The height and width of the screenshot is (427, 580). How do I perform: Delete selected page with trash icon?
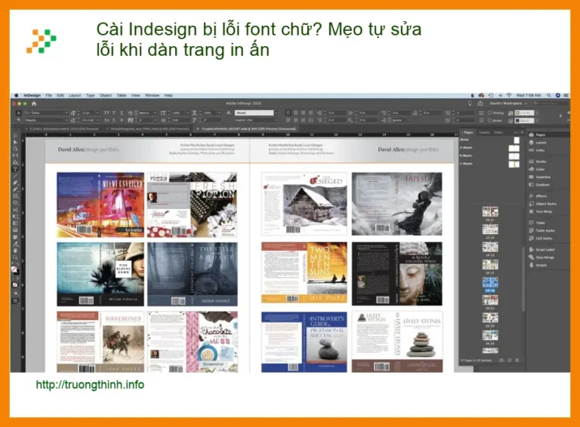(517, 360)
